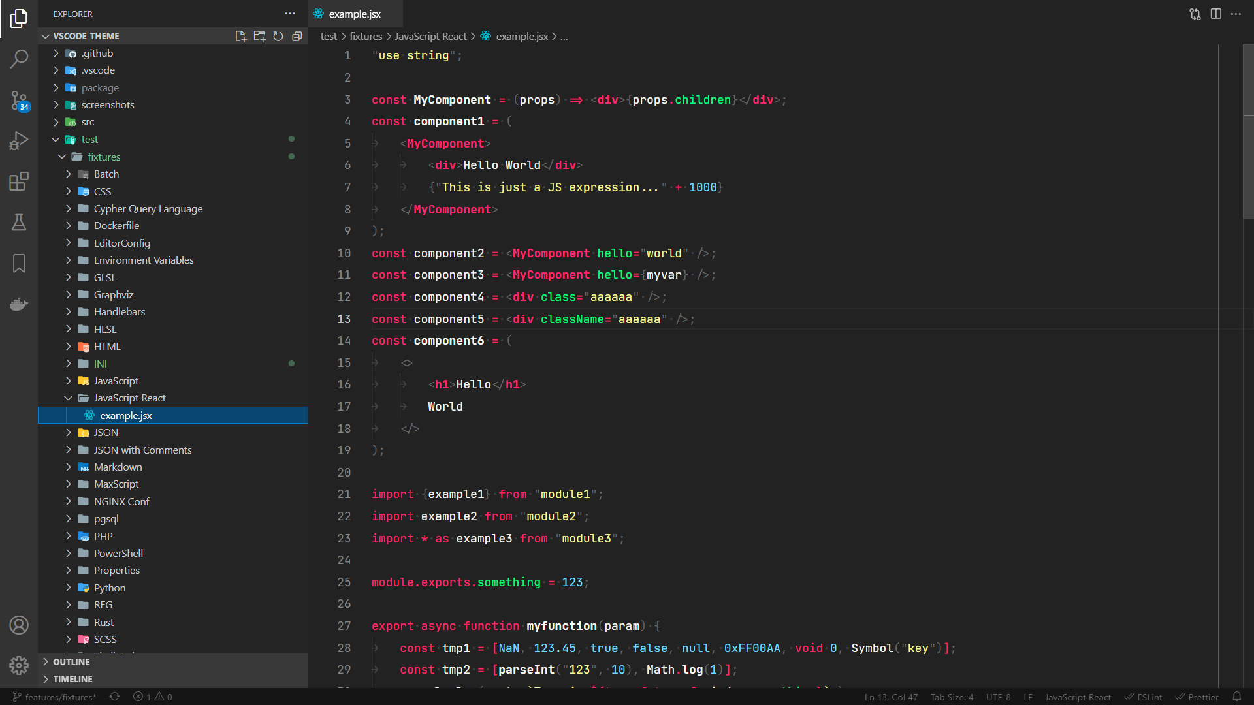This screenshot has height=705, width=1254.
Task: Open the Extensions view
Action: pyautogui.click(x=19, y=181)
